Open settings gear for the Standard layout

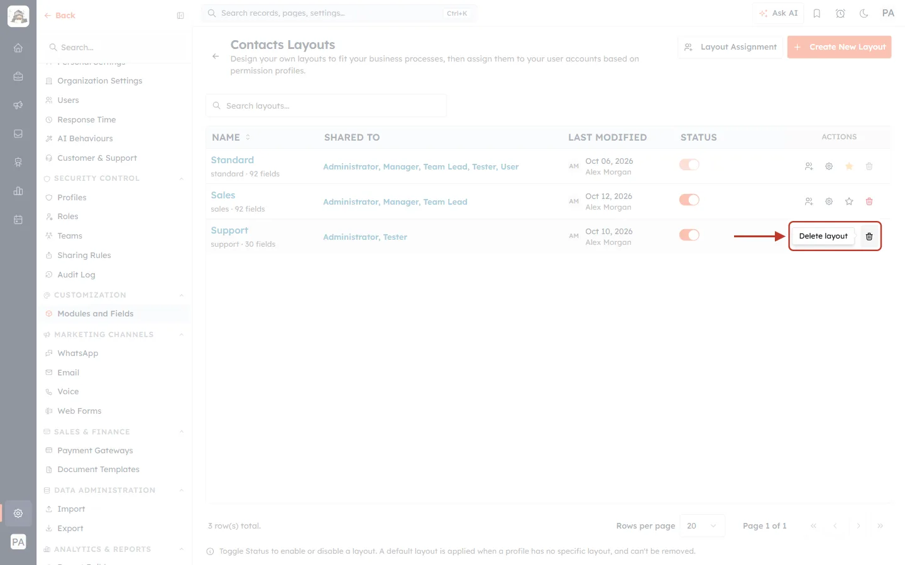point(829,166)
